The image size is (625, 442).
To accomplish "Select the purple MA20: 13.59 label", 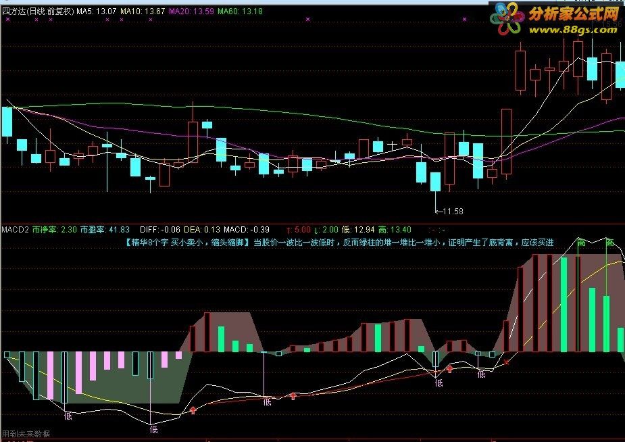I will 191,11.
